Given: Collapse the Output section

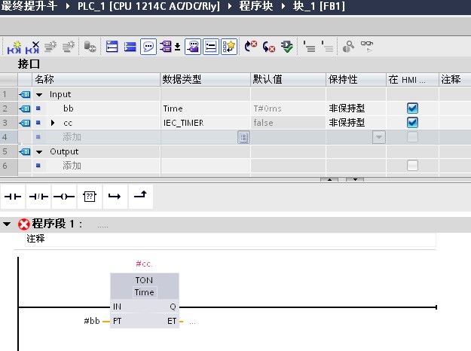Looking at the screenshot, I should click(39, 152).
